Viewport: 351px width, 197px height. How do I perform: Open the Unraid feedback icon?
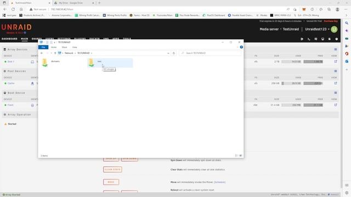pyautogui.click(x=316, y=39)
